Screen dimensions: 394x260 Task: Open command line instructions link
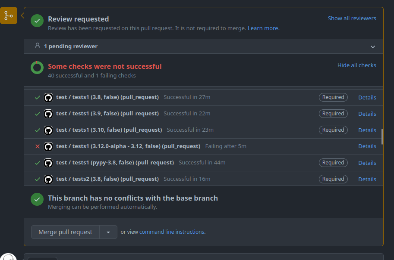[x=172, y=232]
